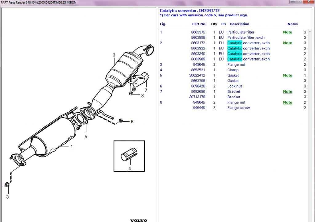
Task: Select part number 30622412
Action: click(x=197, y=76)
